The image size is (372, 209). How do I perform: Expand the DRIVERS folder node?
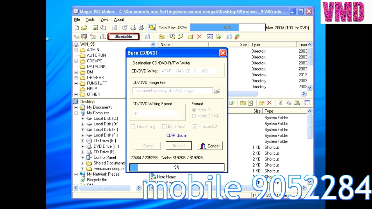point(76,78)
